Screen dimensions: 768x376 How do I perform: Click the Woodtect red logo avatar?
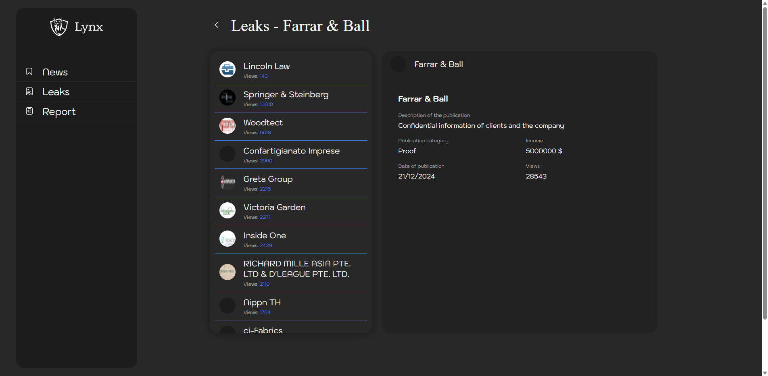pyautogui.click(x=227, y=126)
